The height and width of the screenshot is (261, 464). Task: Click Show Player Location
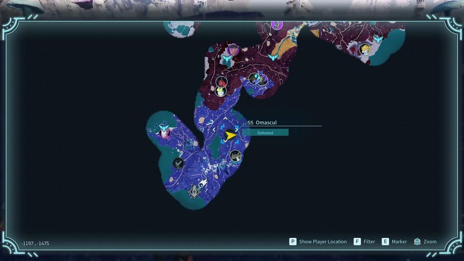318,242
